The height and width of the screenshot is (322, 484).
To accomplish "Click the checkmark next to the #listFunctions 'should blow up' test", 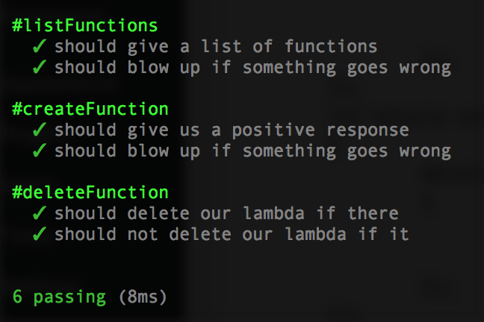I will [40, 68].
